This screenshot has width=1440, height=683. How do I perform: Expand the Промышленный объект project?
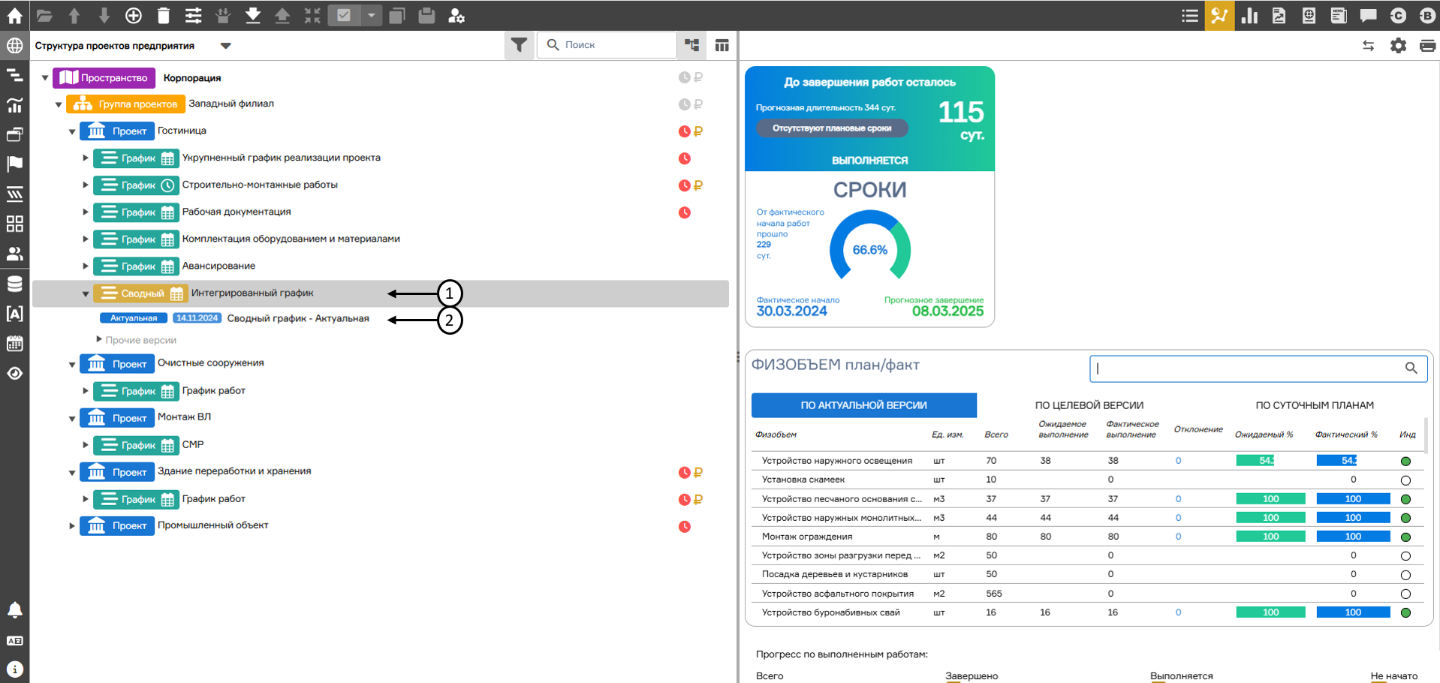(72, 525)
